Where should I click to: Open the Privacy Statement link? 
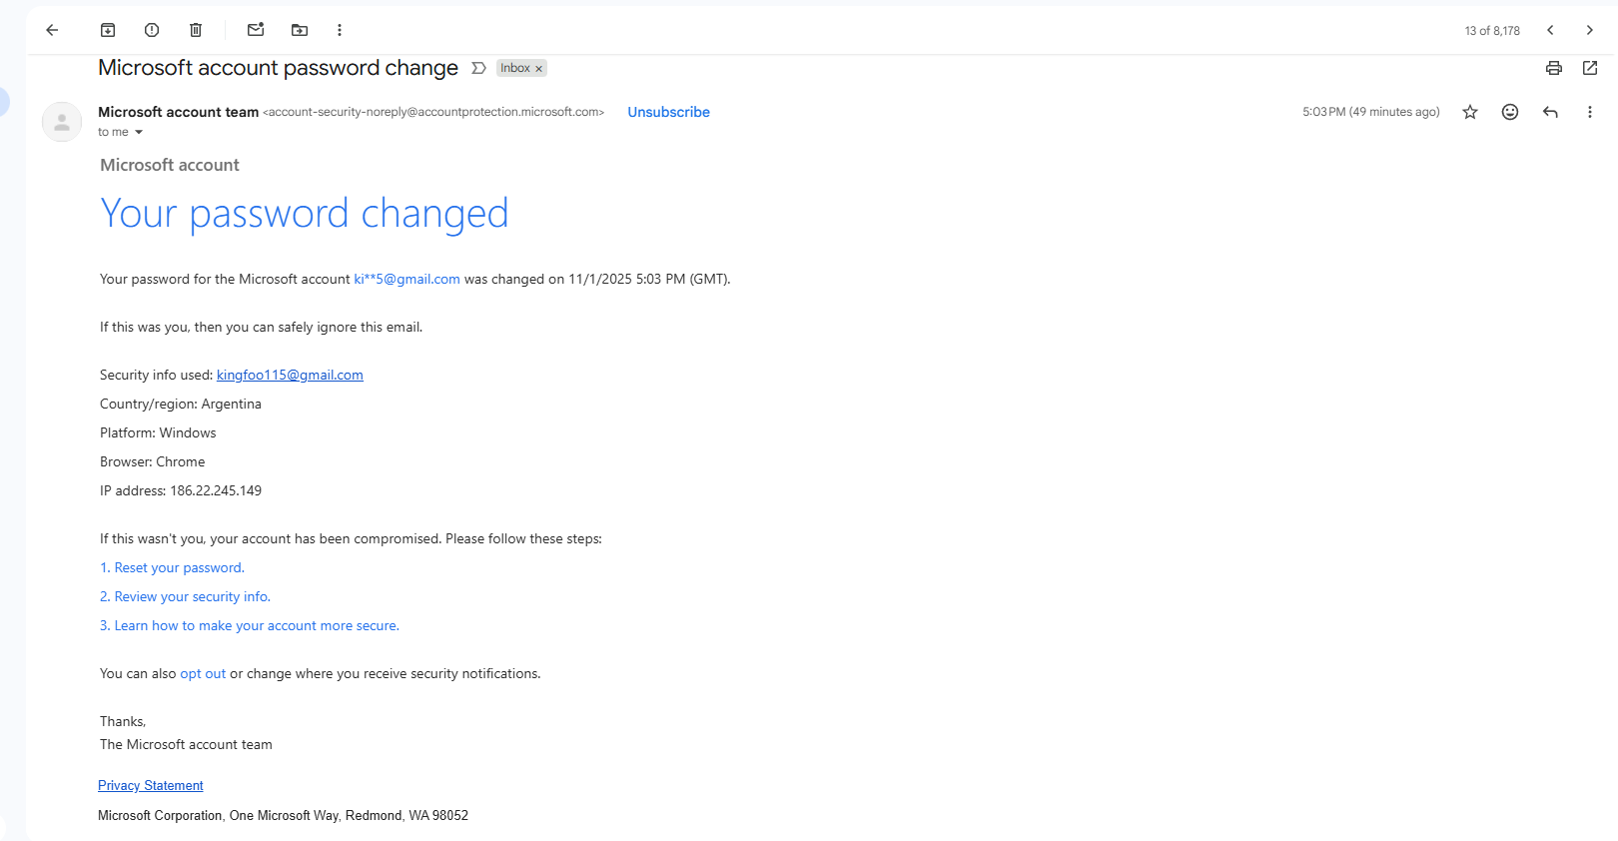click(x=150, y=785)
